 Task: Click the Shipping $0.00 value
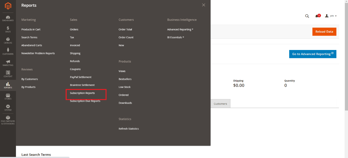click(x=239, y=85)
